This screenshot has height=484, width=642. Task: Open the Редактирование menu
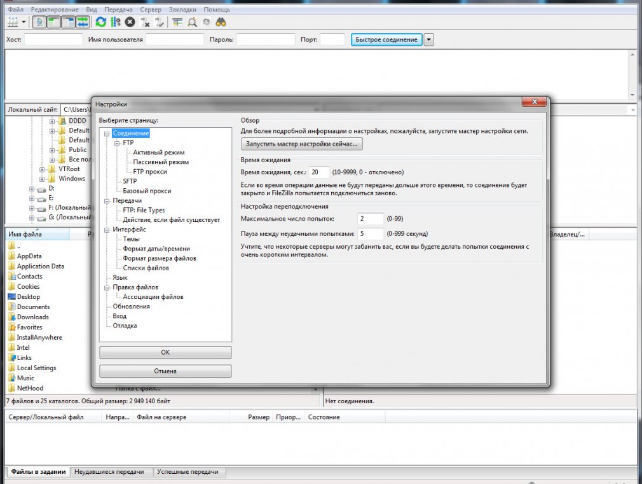coord(55,10)
